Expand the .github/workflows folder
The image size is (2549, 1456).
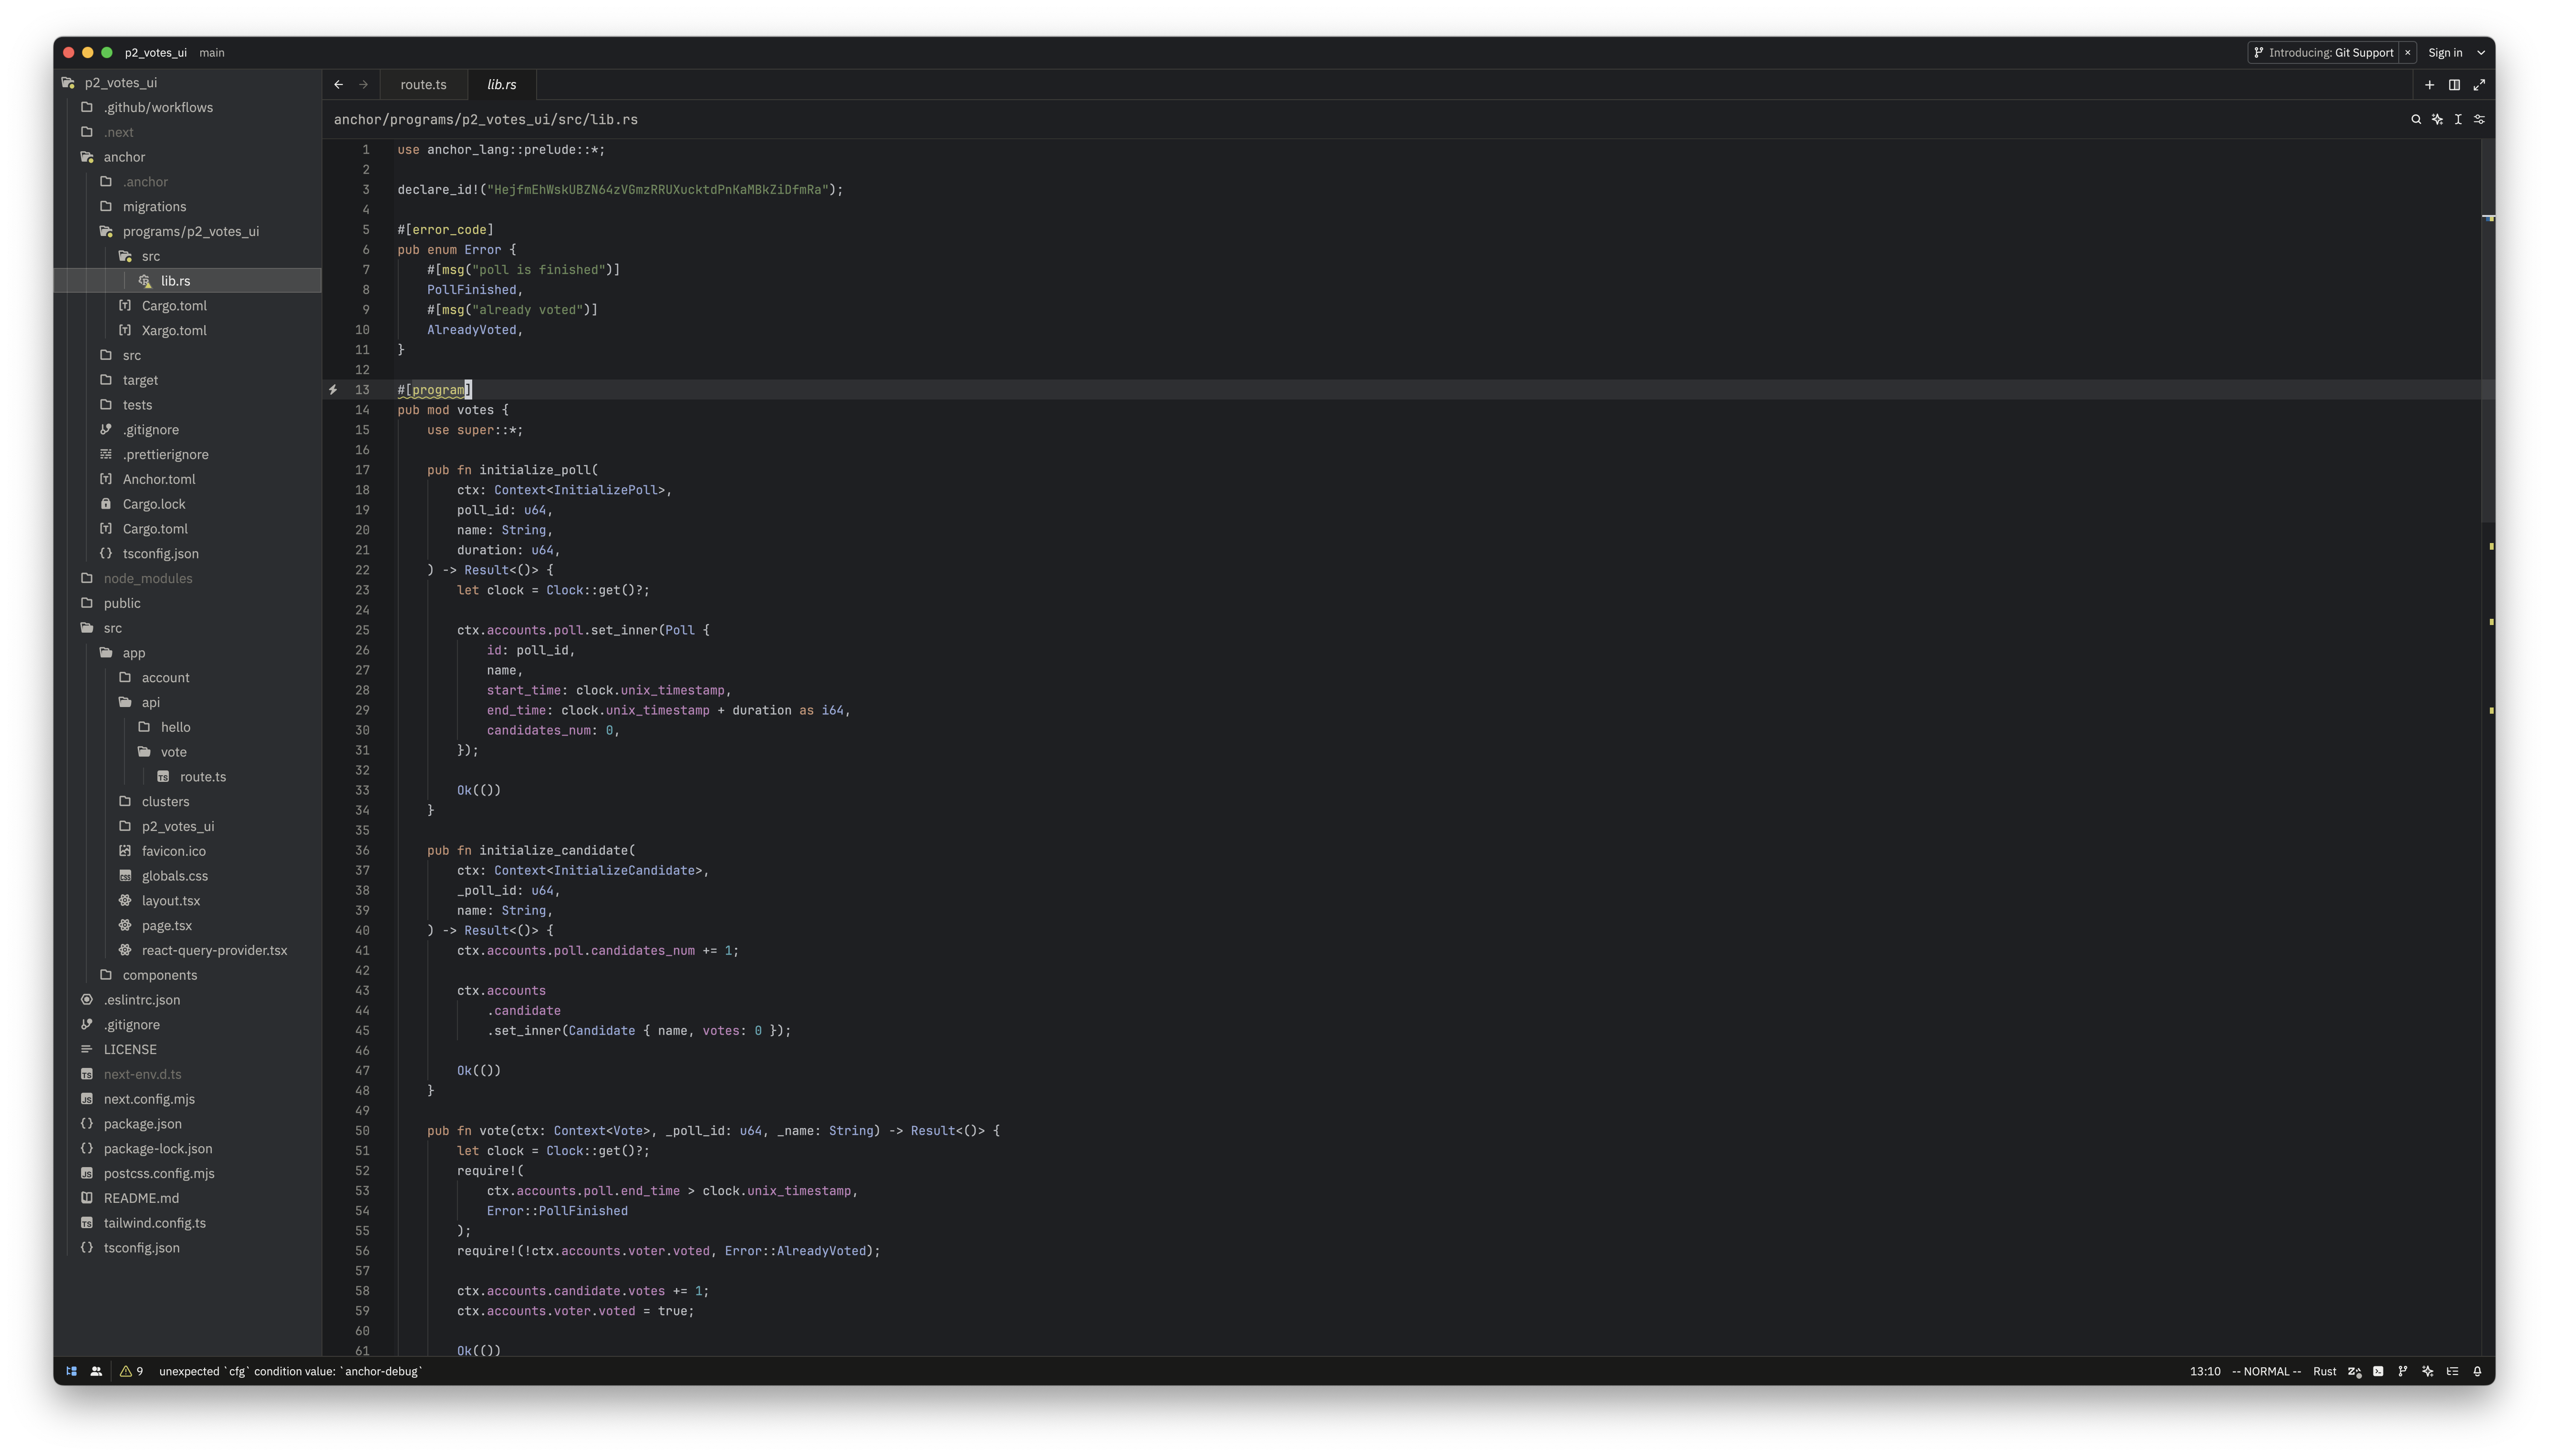pyautogui.click(x=158, y=107)
